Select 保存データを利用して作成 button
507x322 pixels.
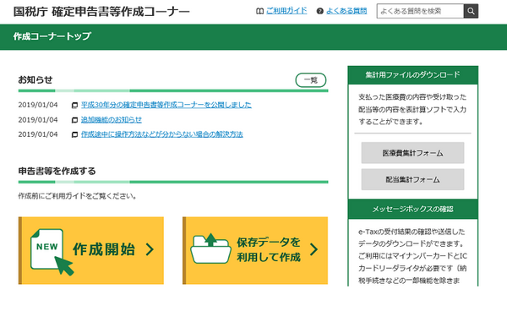click(255, 250)
